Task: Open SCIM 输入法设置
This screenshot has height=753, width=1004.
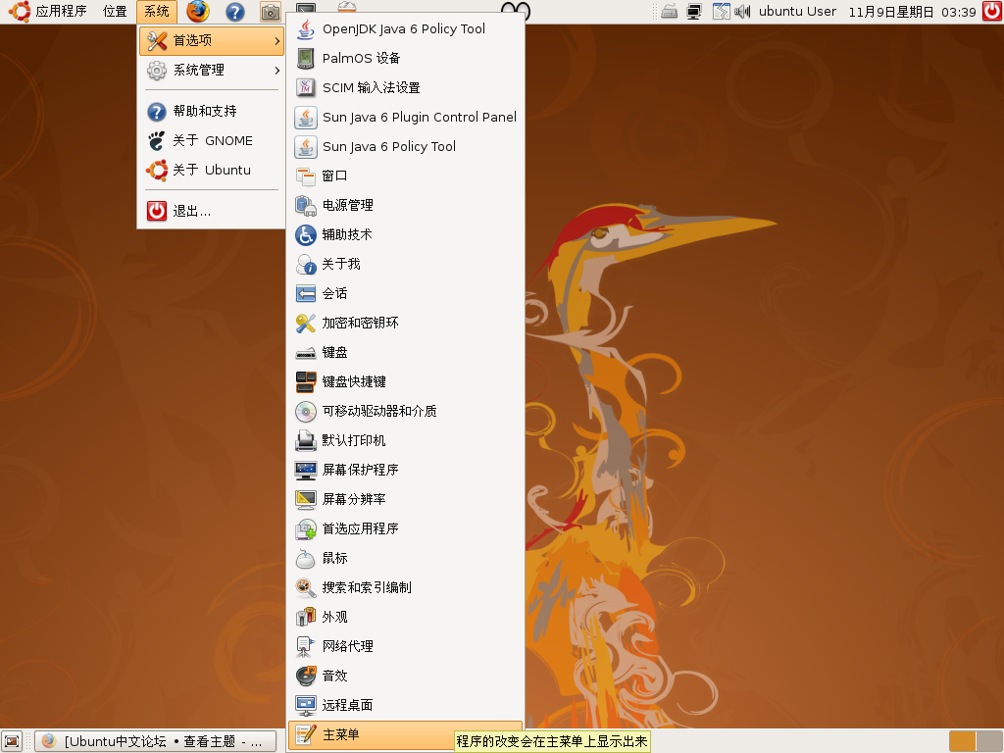Action: click(x=405, y=87)
